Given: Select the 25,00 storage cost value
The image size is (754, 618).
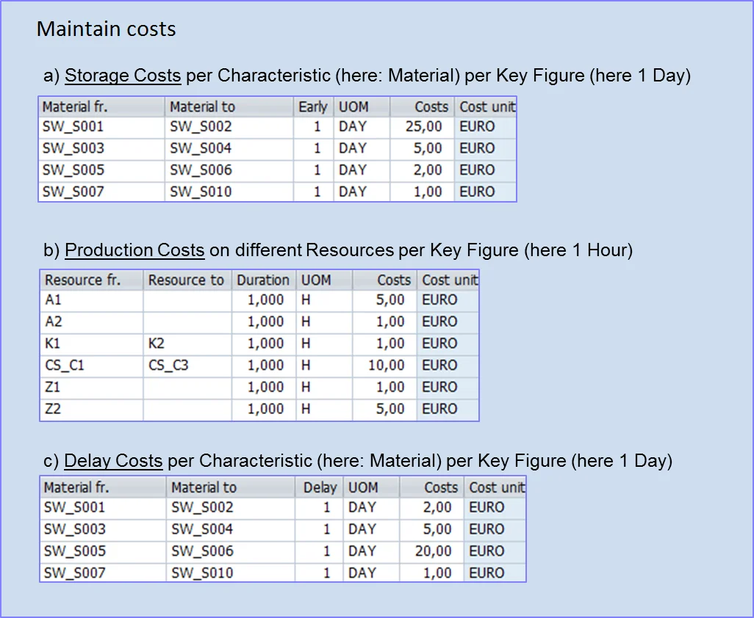Looking at the screenshot, I should (423, 127).
